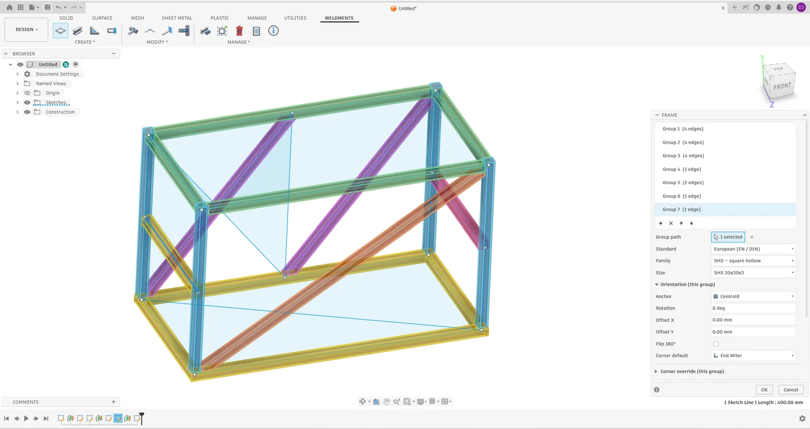Confirm the Frame dialog with OK
Screen dimensions: 810x429
point(764,390)
